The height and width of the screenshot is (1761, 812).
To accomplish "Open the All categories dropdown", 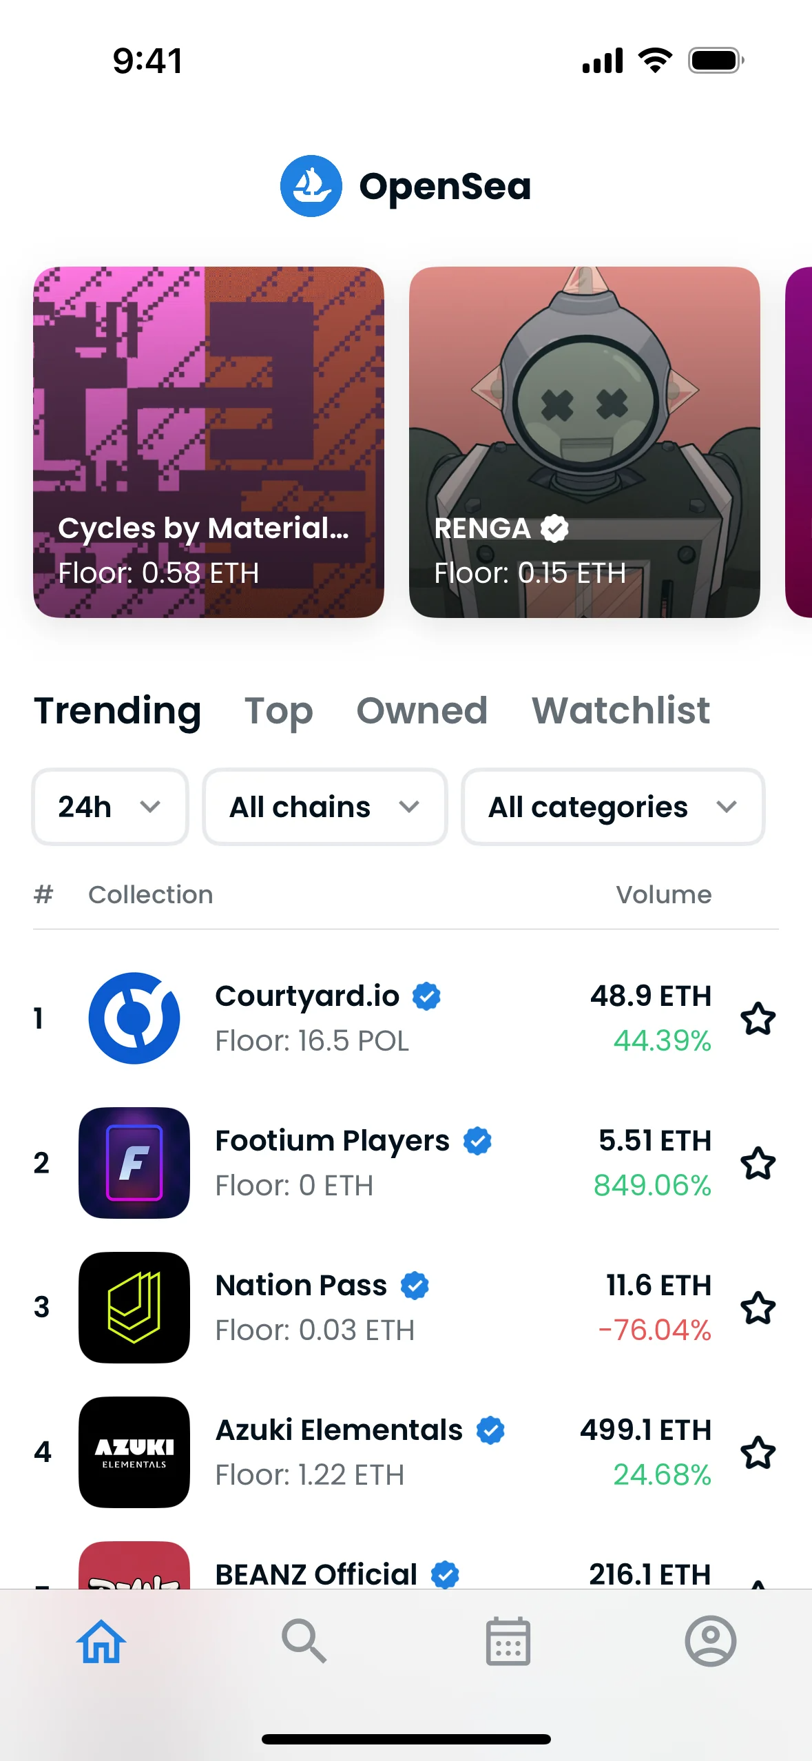I will point(612,807).
